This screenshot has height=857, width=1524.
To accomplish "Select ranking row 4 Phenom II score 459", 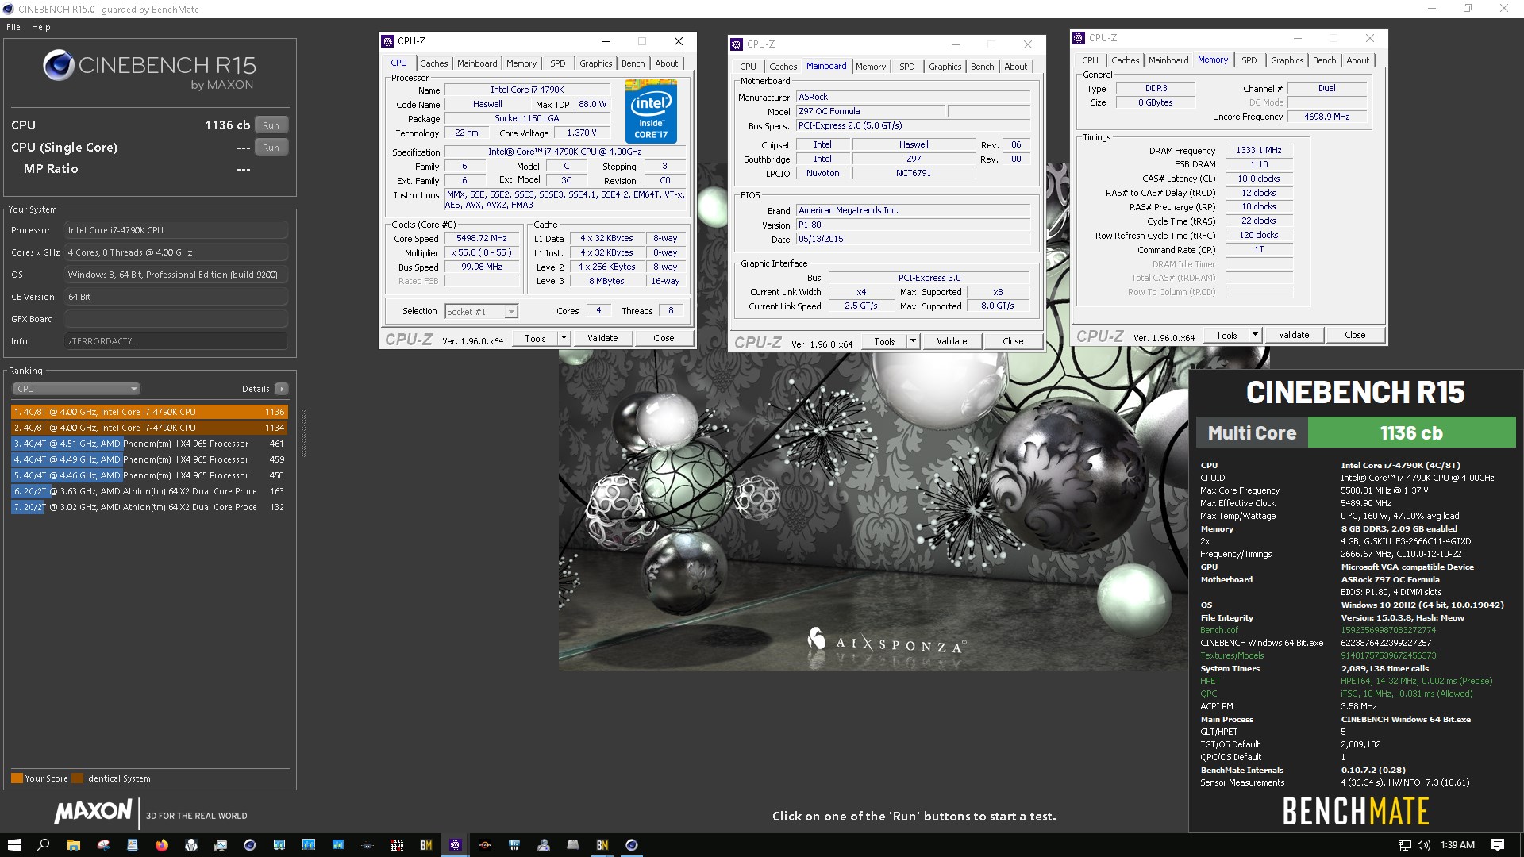I will click(x=149, y=459).
